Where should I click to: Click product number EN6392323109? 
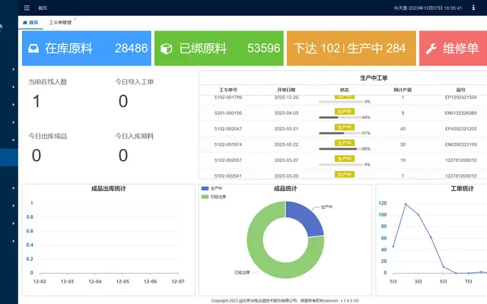tap(460, 144)
